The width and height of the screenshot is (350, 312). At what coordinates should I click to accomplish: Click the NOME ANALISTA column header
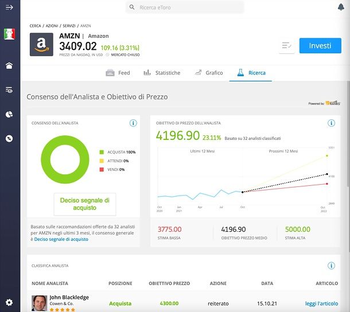tap(50, 283)
